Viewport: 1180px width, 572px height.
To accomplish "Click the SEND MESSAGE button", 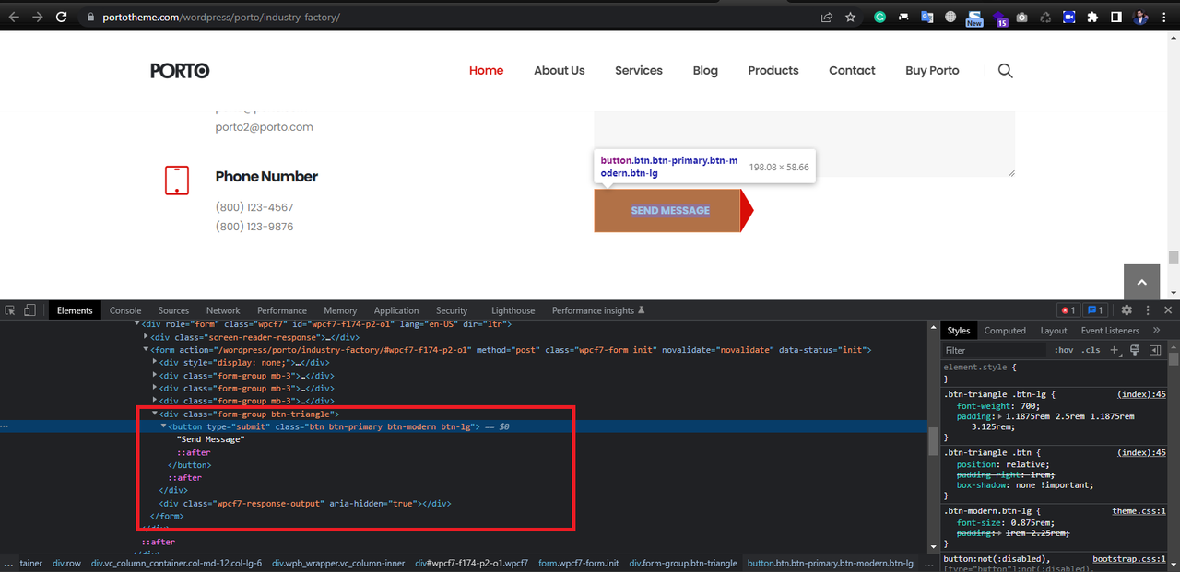I will pyautogui.click(x=673, y=211).
